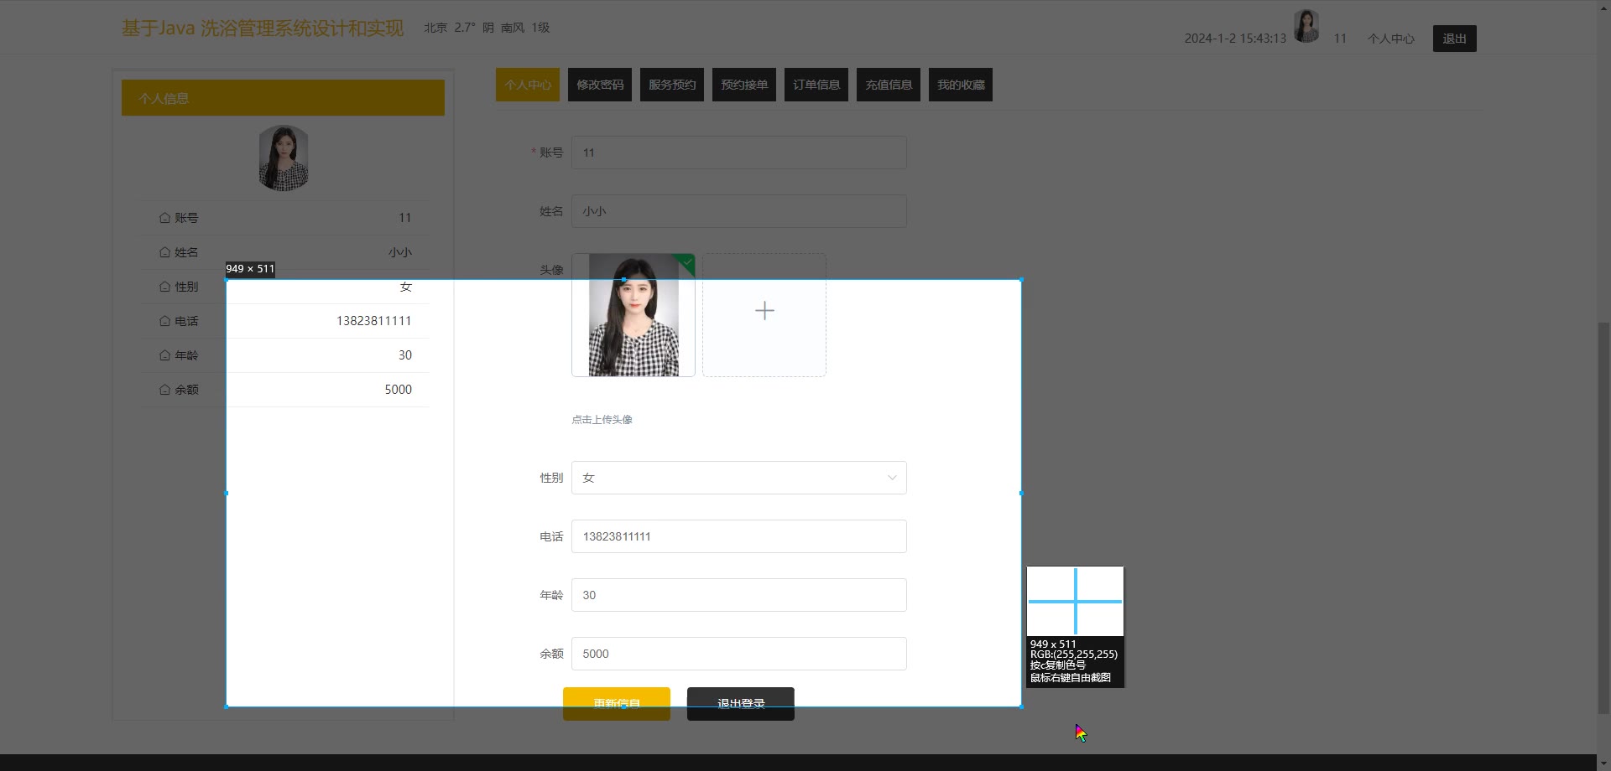Click the home icon beside 电话

[x=164, y=321]
